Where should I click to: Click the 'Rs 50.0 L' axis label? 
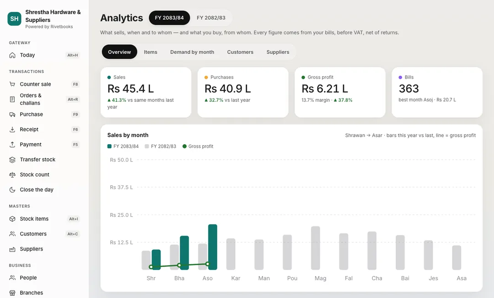coord(121,160)
